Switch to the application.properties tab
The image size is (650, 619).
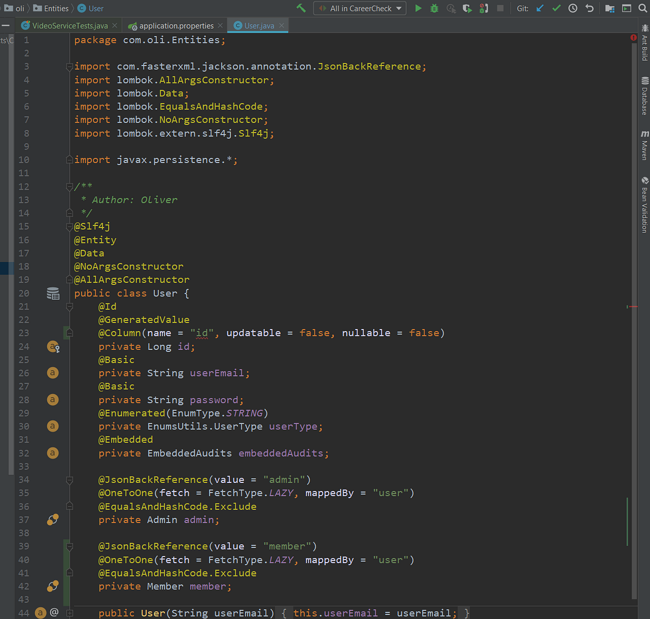[176, 25]
